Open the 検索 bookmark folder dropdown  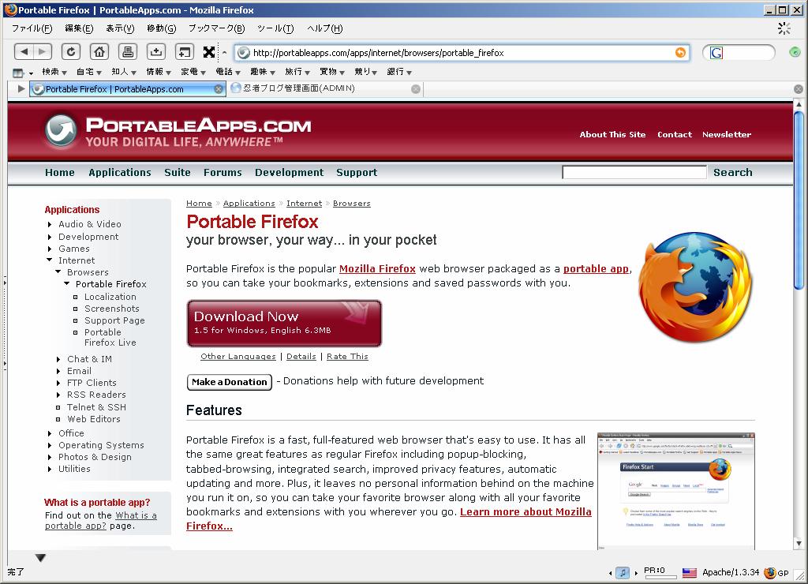click(x=54, y=72)
